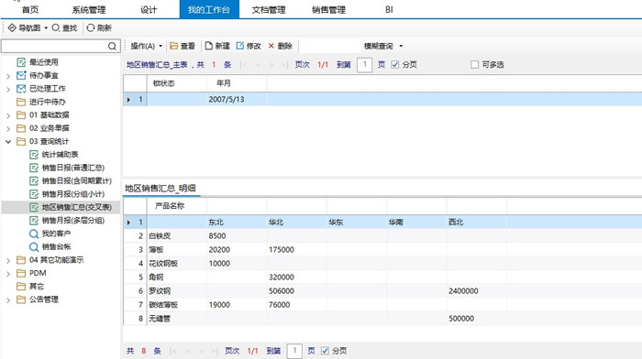
Task: Click the 查找 find button
Action: (65, 27)
